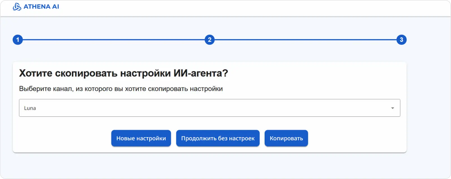Viewport: 451px width, 179px height.
Task: Jump to step 2 circle in stepper
Action: click(210, 40)
